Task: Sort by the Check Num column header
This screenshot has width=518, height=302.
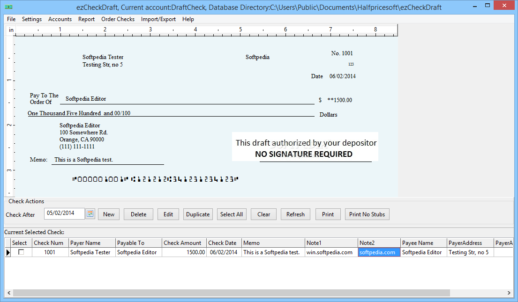Action: pyautogui.click(x=50, y=243)
